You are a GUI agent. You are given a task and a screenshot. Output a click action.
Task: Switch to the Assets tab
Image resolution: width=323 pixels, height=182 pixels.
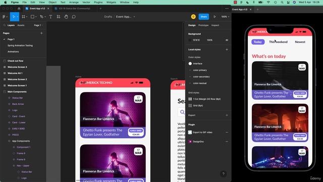21,25
